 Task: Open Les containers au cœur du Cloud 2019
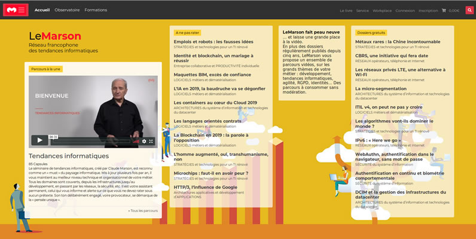(x=215, y=103)
